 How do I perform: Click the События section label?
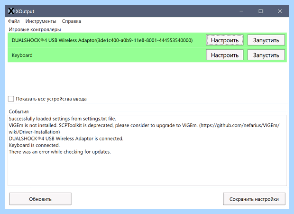point(18,112)
